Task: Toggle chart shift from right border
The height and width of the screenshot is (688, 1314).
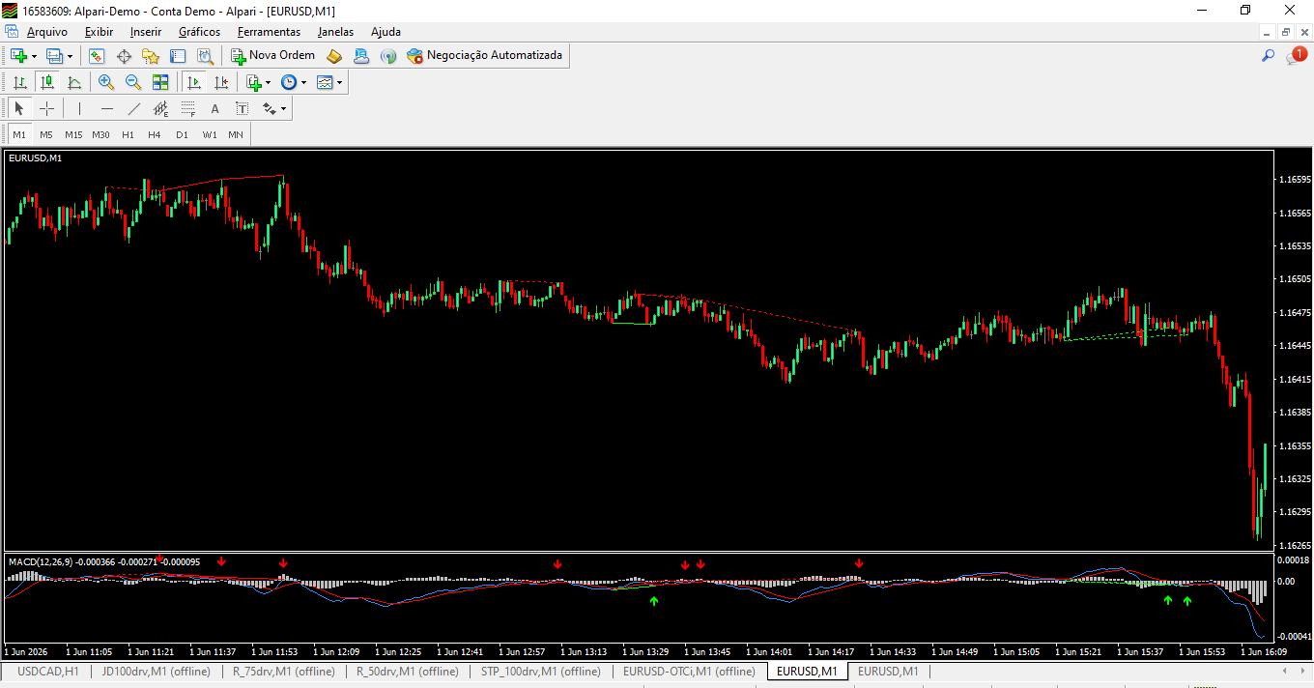Action: tap(221, 82)
